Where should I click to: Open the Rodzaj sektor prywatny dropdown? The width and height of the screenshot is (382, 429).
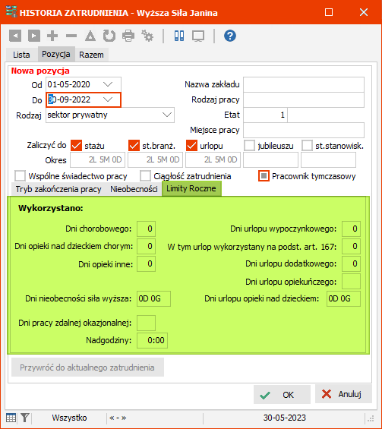tap(110, 115)
